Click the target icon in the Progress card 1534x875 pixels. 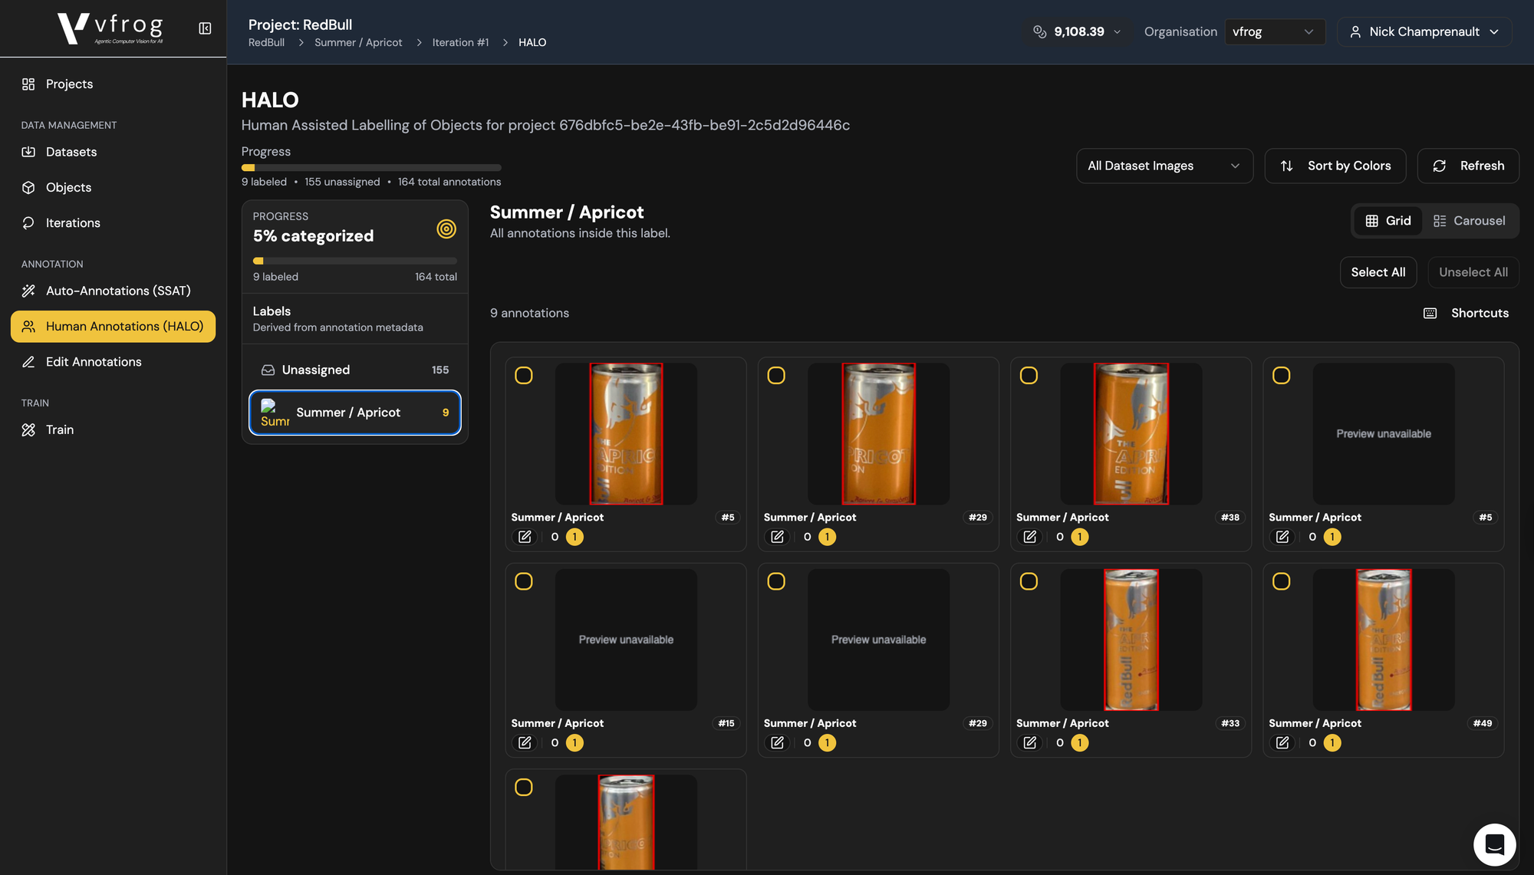(x=446, y=229)
